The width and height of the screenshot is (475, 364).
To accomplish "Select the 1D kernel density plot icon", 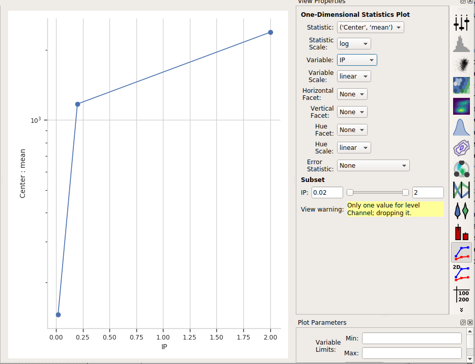I will [x=461, y=127].
